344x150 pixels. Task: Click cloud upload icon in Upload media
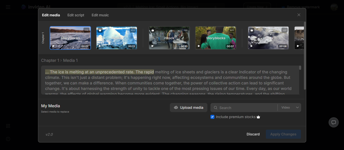click(x=176, y=108)
